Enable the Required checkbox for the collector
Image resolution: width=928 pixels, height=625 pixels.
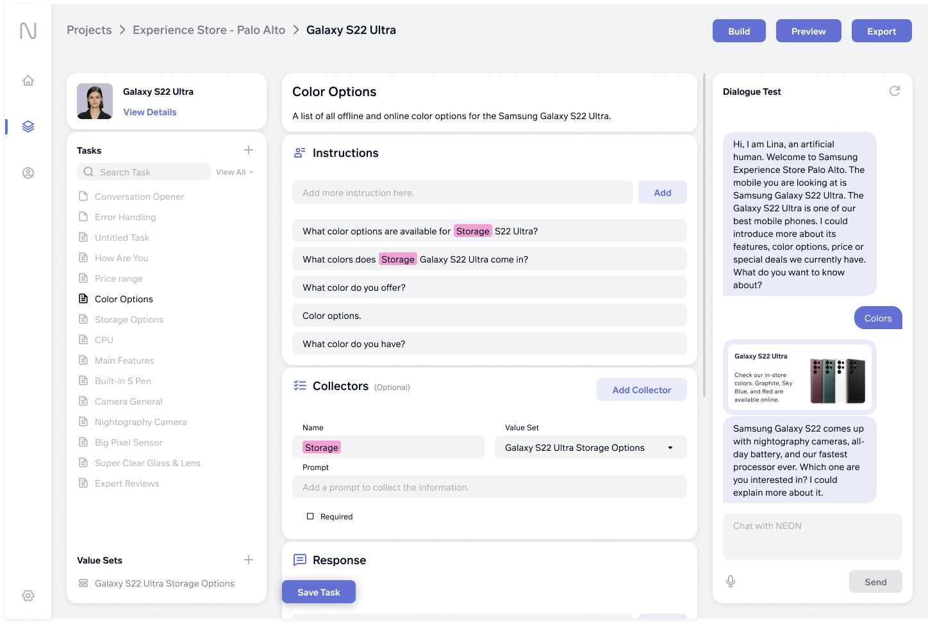click(310, 516)
